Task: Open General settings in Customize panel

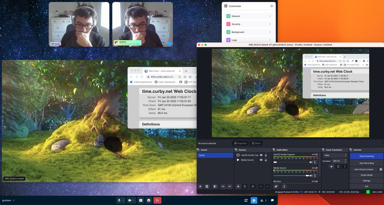Action: click(249, 16)
